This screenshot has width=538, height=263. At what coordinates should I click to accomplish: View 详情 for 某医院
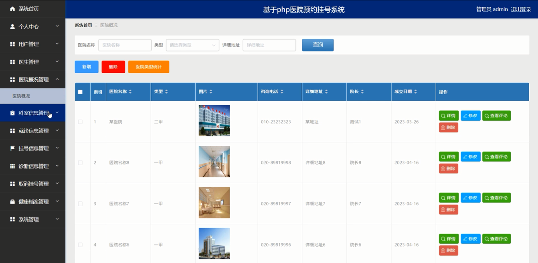click(x=449, y=116)
